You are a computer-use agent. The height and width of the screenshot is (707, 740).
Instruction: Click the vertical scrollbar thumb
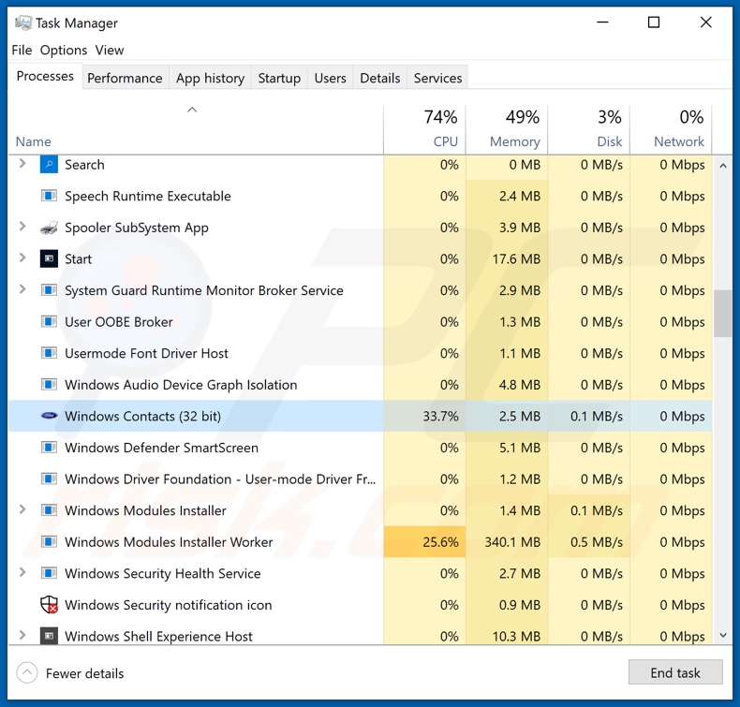(723, 314)
